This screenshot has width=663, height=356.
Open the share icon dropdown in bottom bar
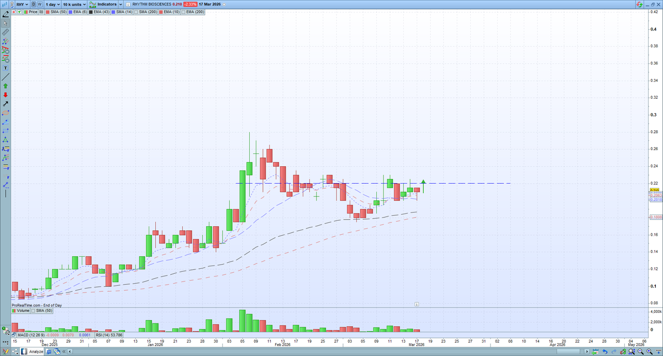14,351
